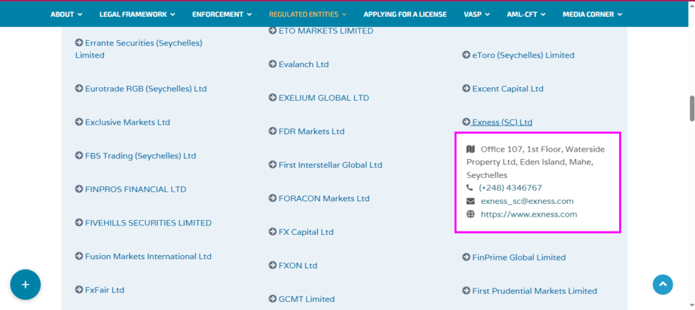
Task: Expand eToro (Seychelles) Limited entry
Action: [x=523, y=56]
